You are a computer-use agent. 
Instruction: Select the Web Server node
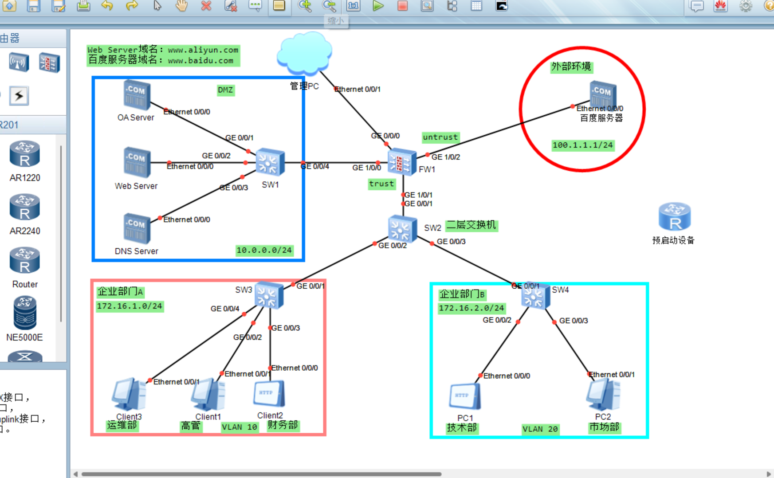coord(137,162)
